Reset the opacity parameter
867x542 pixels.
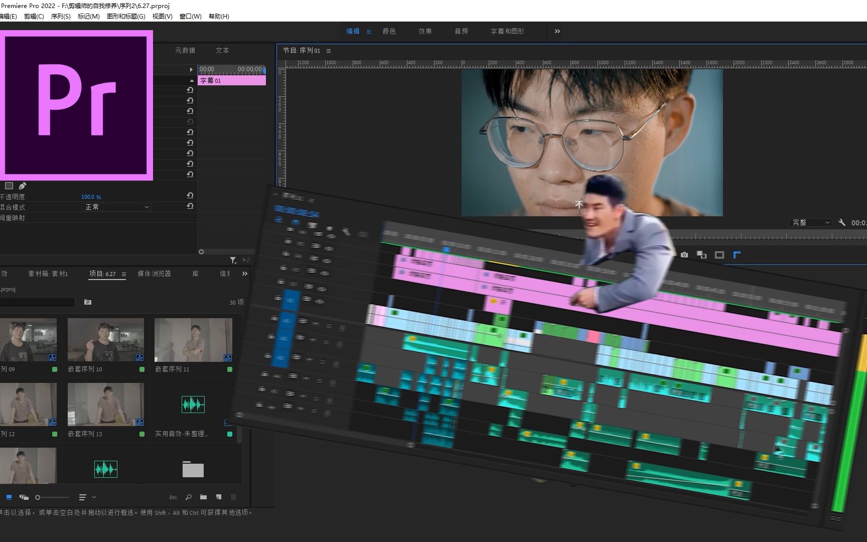[x=190, y=196]
